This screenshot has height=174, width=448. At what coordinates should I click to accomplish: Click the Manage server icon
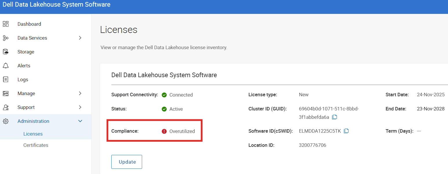6,93
